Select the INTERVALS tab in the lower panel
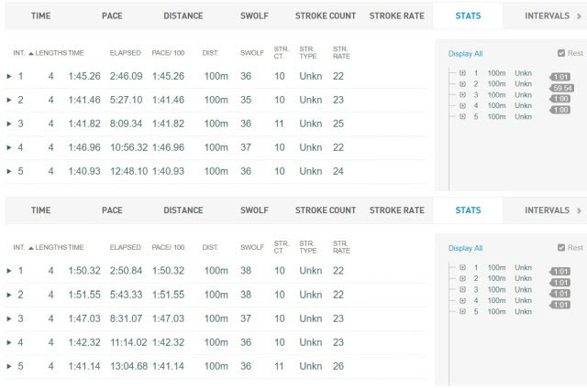 547,210
